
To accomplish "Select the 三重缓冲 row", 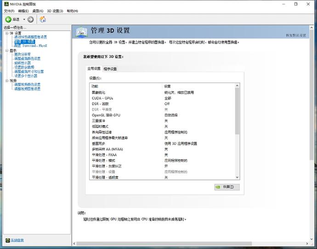I will coord(162,121).
